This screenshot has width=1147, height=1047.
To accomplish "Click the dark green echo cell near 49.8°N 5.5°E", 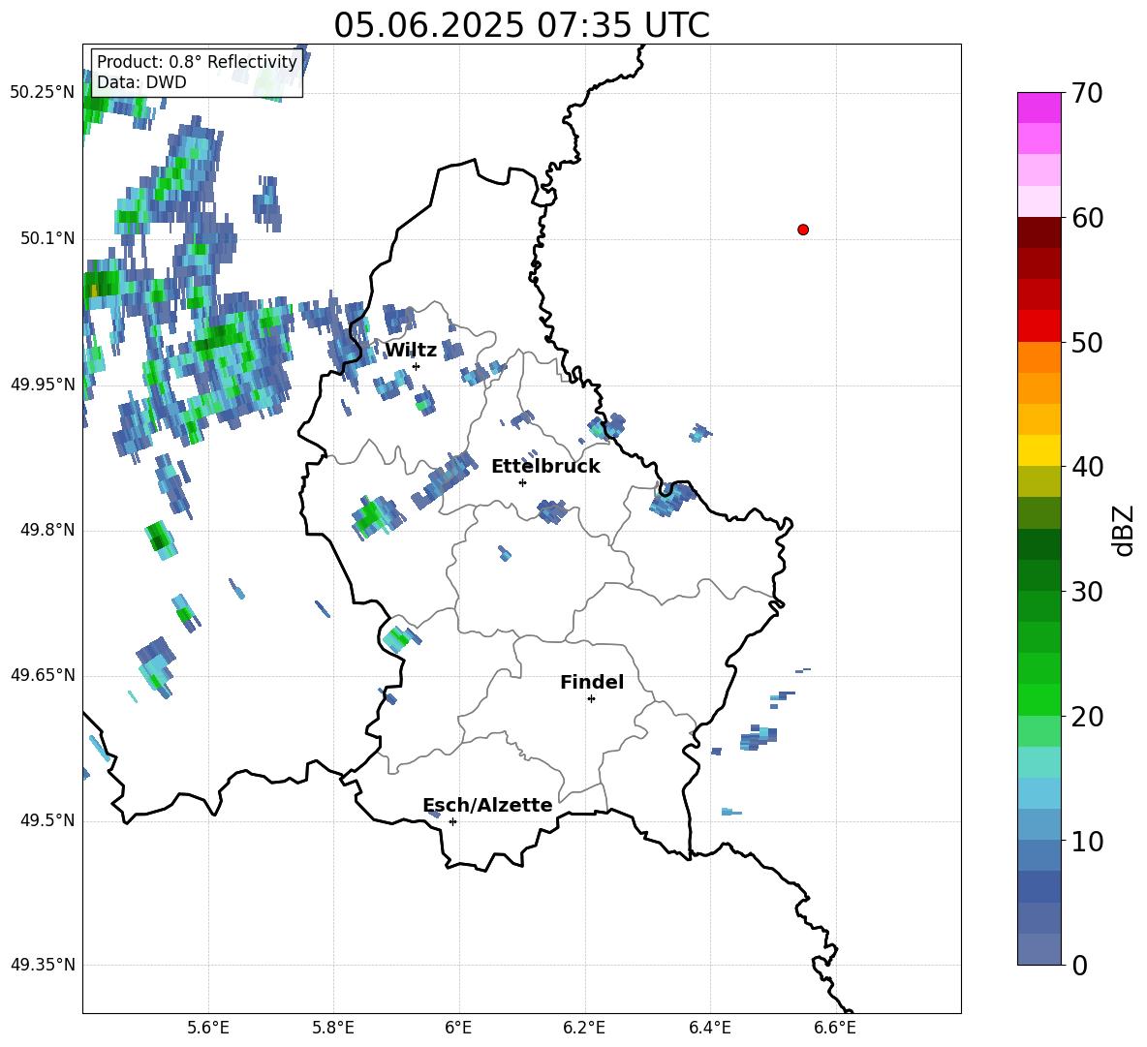I will pyautogui.click(x=161, y=539).
